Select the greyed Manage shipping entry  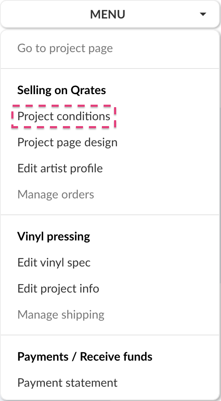pyautogui.click(x=61, y=314)
